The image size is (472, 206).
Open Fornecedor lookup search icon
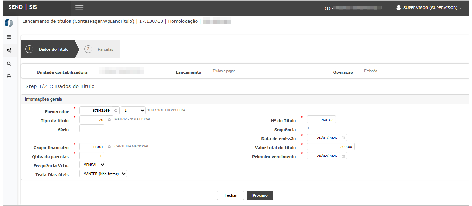pos(116,111)
